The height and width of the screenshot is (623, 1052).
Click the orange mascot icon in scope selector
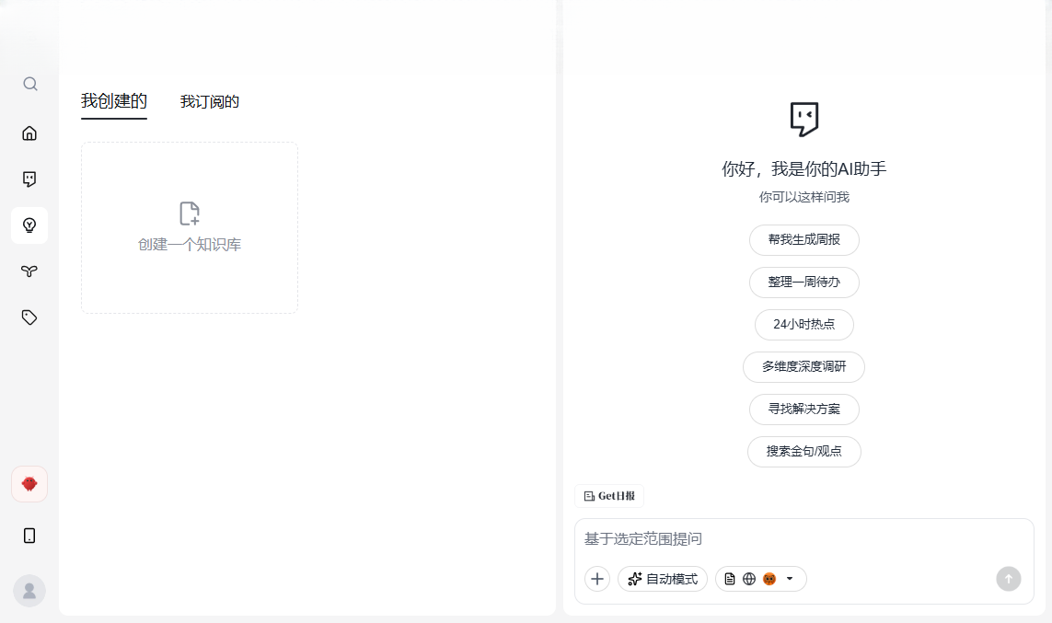click(x=769, y=579)
